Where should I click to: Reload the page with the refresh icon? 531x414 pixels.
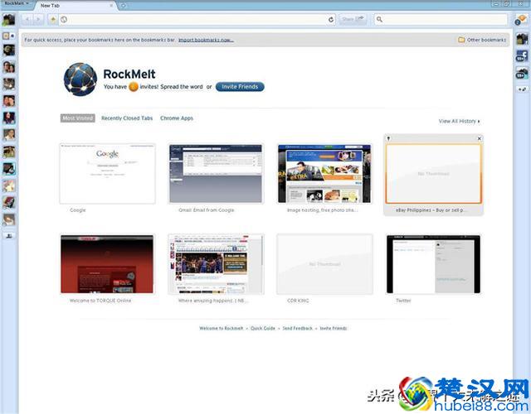click(331, 18)
